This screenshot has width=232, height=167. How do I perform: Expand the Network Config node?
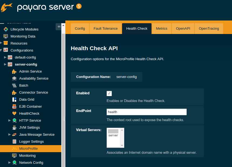[x=9, y=163]
